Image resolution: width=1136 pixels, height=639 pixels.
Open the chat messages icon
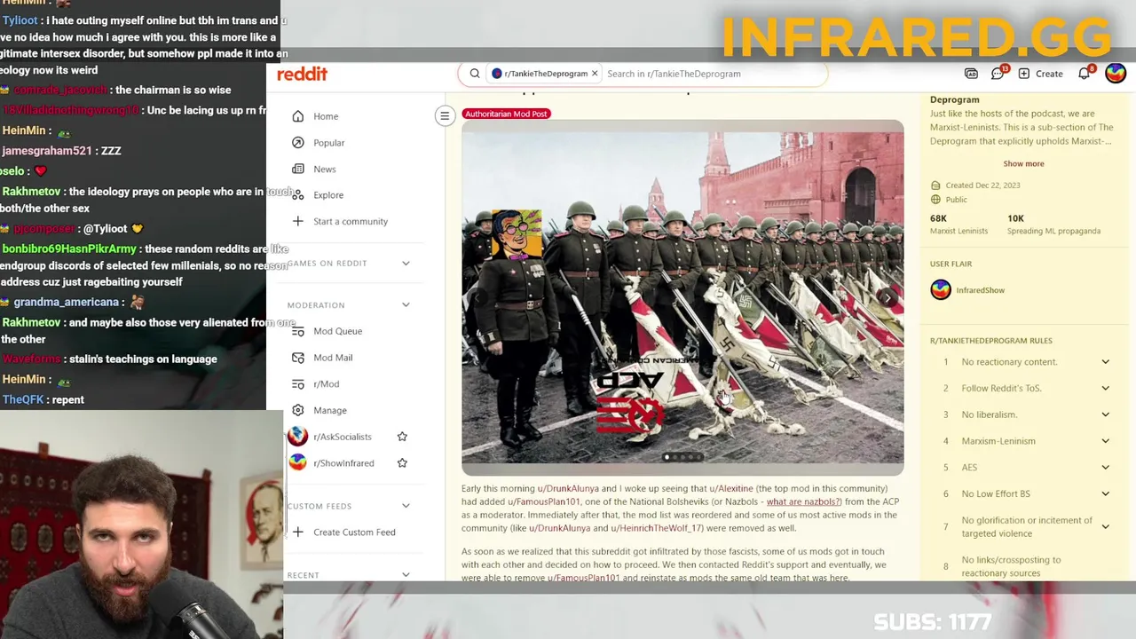(998, 74)
